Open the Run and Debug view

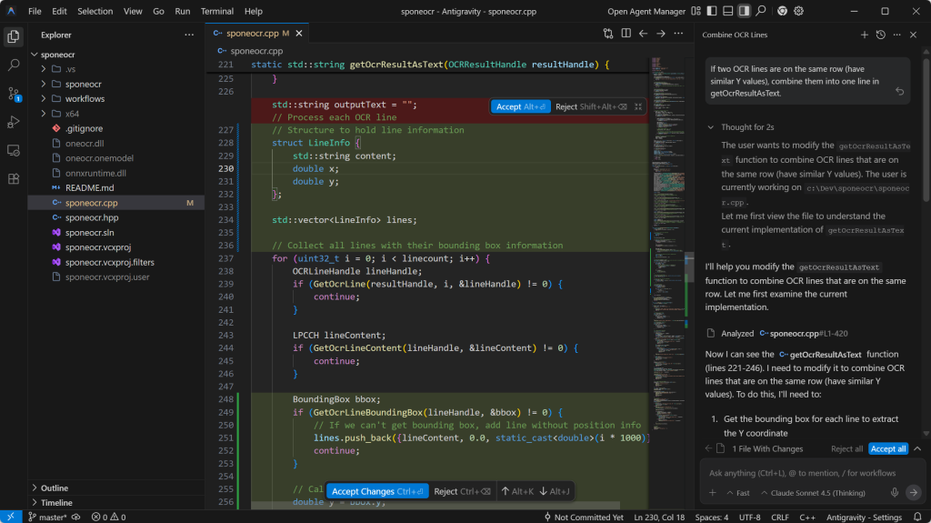14,122
